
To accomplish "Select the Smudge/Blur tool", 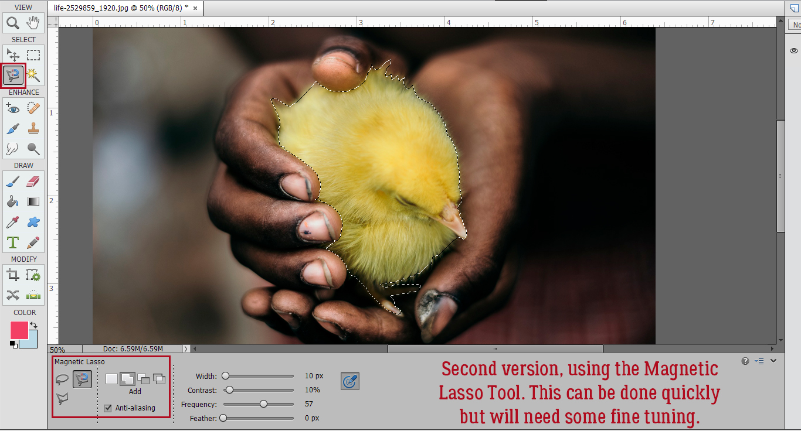I will click(13, 149).
